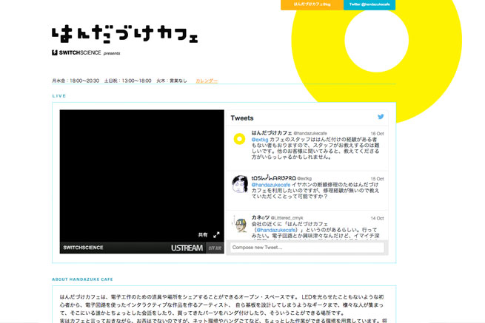Click the ABOUT HANDAZUKE CAFE heading

tap(83, 279)
